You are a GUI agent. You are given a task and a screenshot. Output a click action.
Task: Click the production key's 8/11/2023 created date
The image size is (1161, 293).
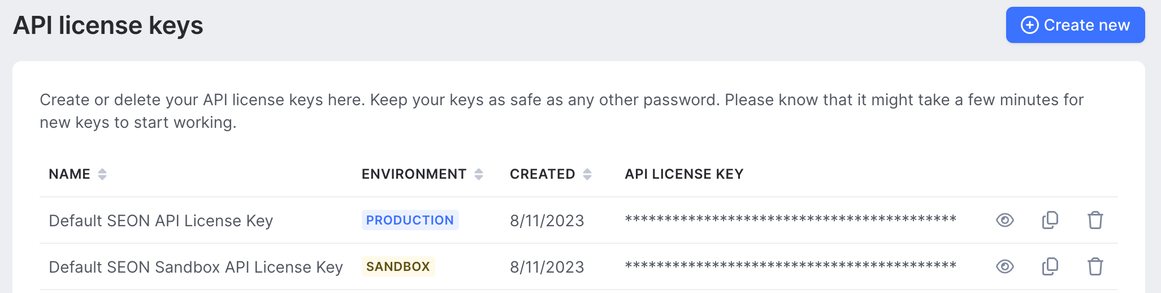click(547, 221)
